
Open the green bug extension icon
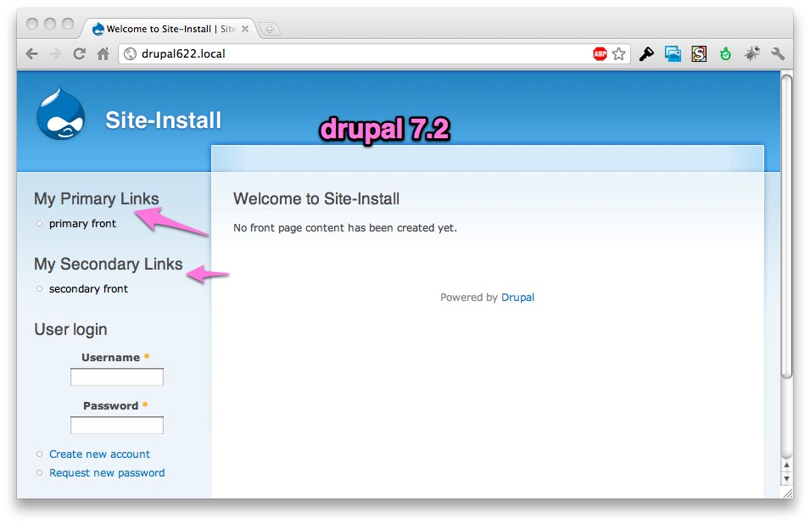pos(725,53)
